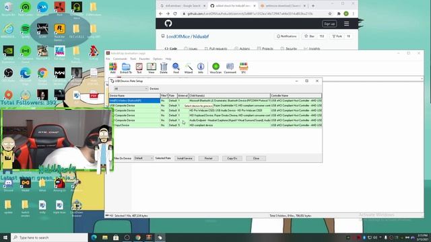Click the Controller Name column header
Screen dimensions: 431x242
tap(296, 95)
